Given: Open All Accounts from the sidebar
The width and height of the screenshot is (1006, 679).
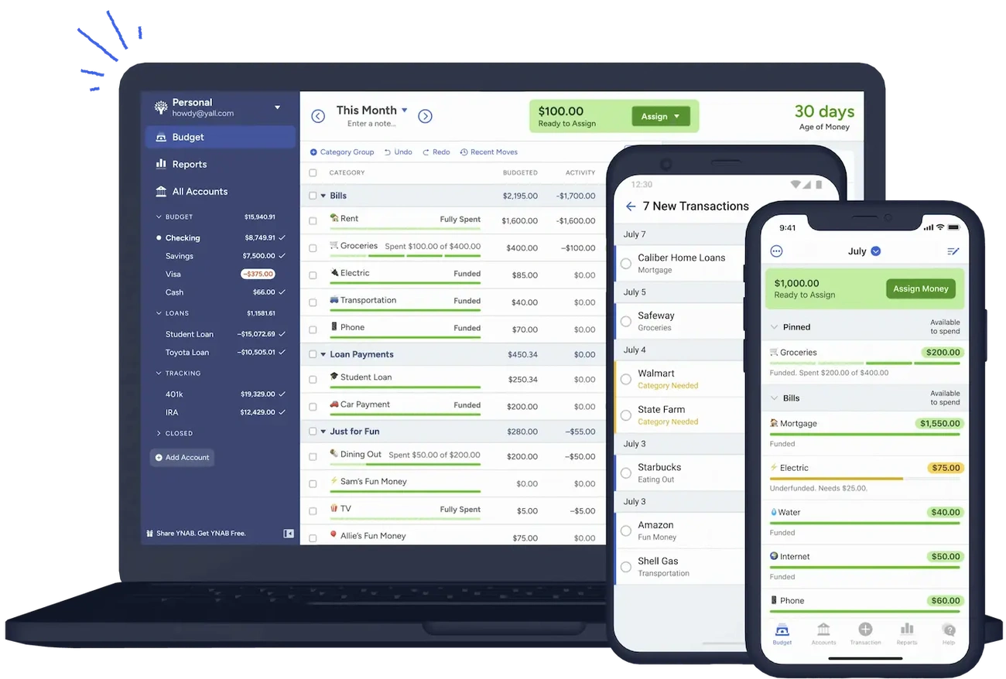Looking at the screenshot, I should click(200, 191).
